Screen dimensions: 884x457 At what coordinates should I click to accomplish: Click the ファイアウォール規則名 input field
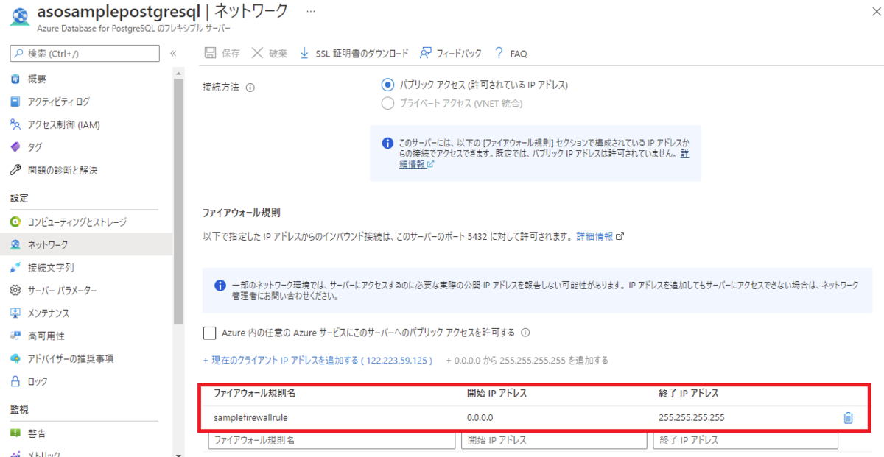(x=331, y=441)
